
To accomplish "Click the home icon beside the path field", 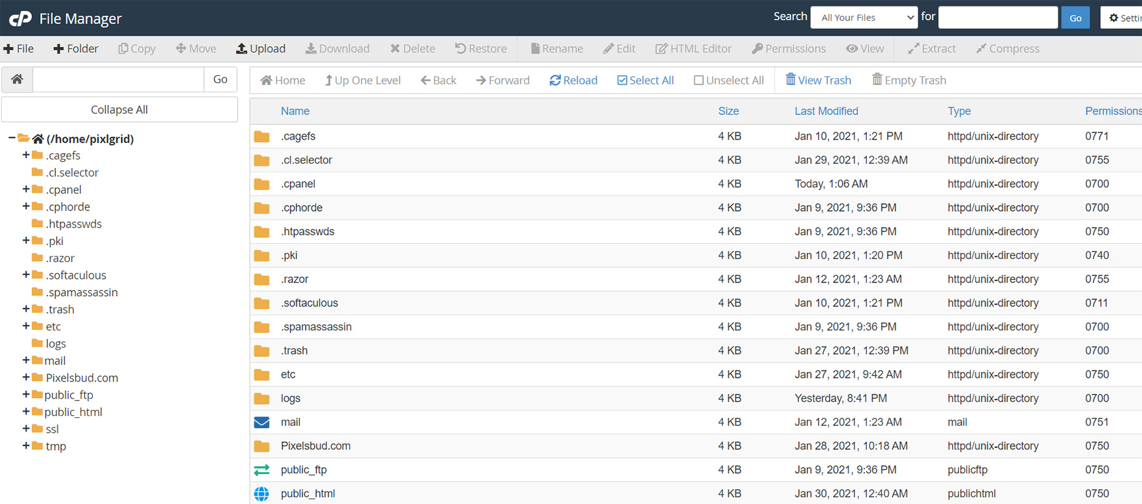I will pos(17,79).
